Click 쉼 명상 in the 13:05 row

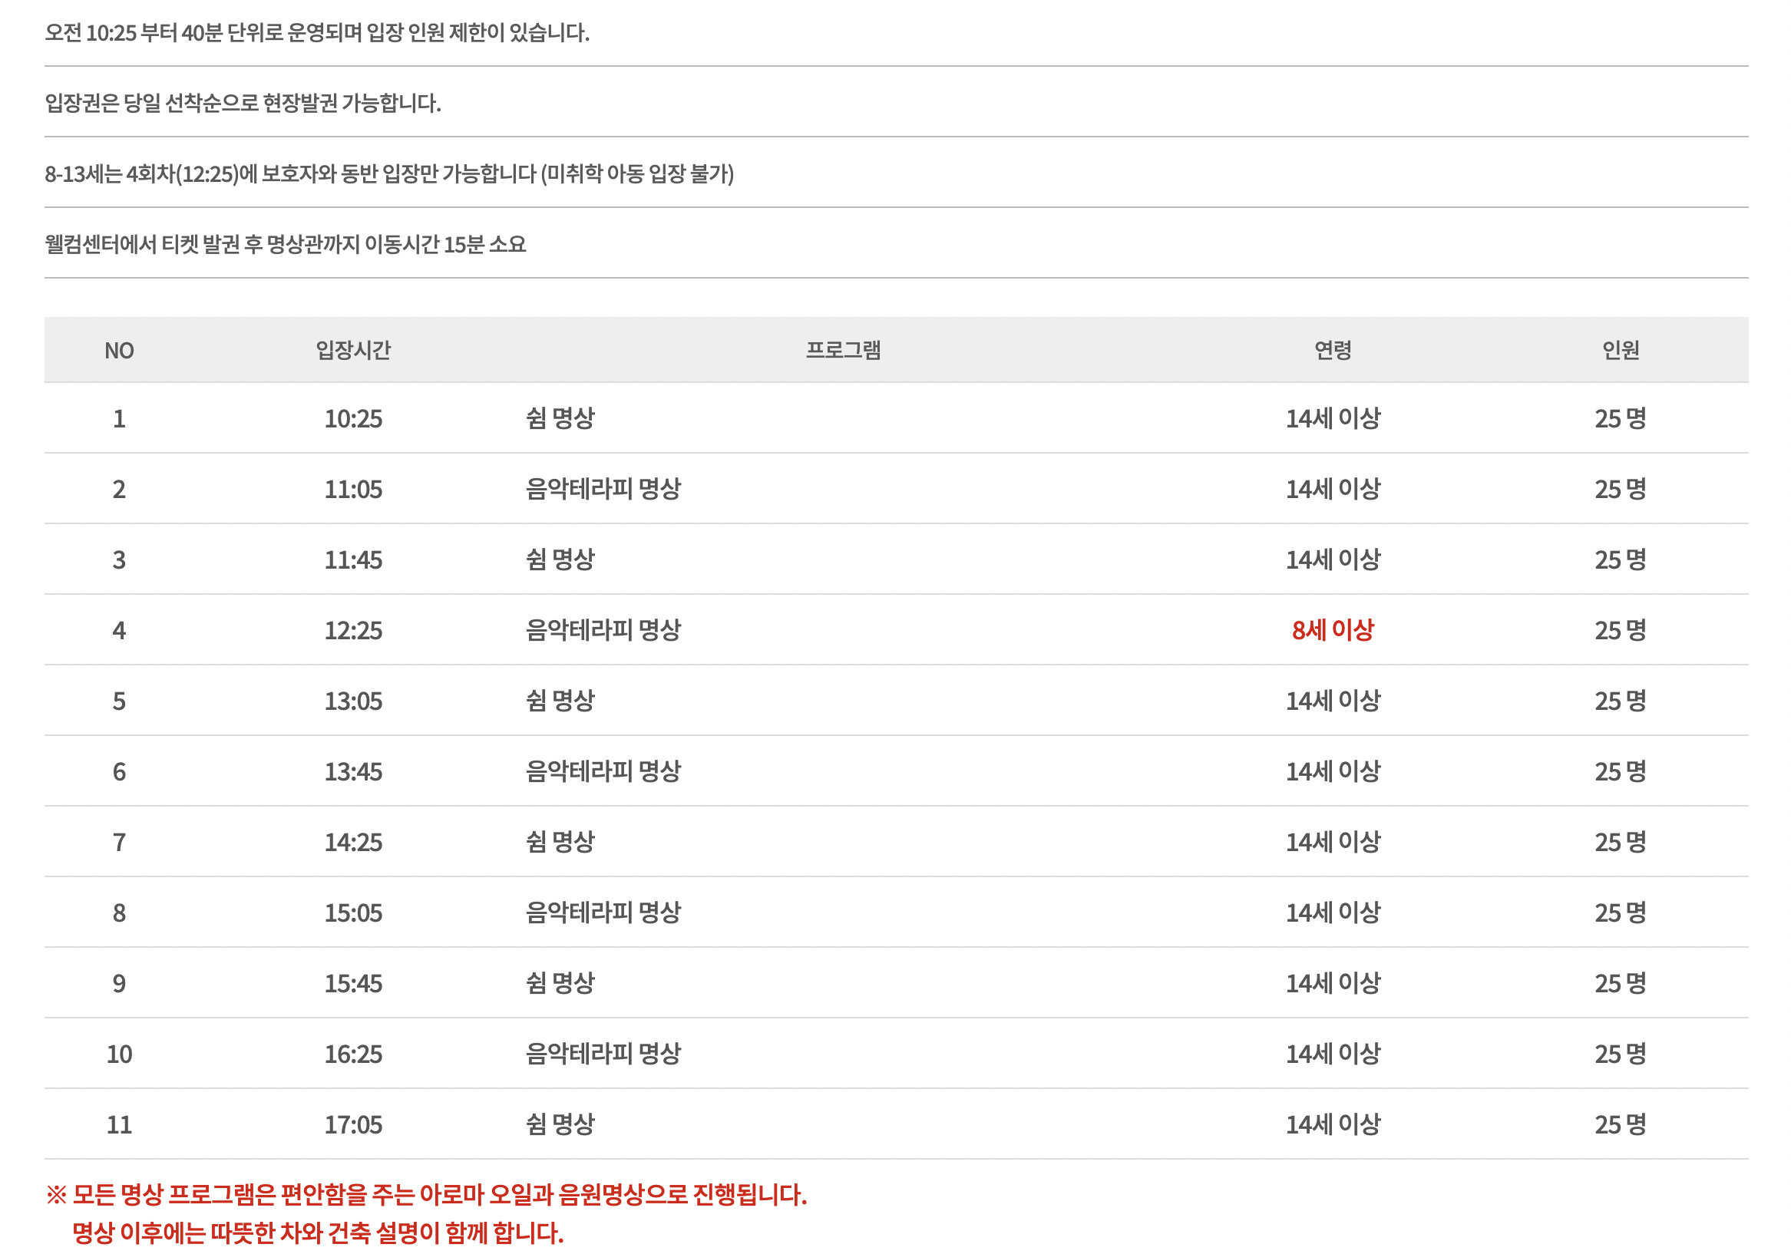coord(560,701)
